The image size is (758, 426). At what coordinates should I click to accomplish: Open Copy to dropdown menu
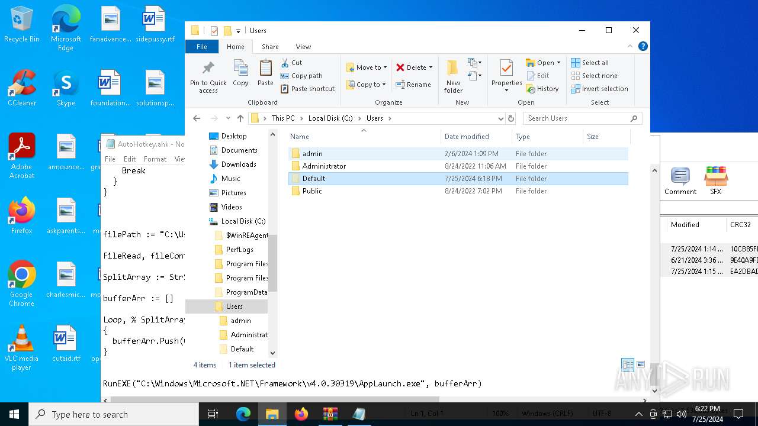pos(367,85)
